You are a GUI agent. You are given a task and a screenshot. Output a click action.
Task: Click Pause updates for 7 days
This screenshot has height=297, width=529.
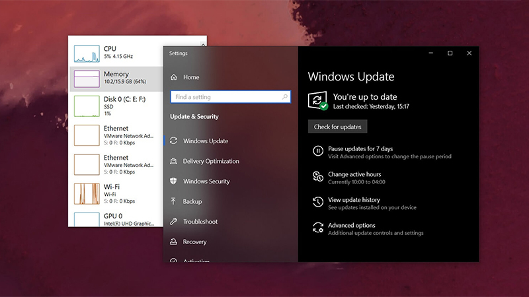(x=360, y=148)
